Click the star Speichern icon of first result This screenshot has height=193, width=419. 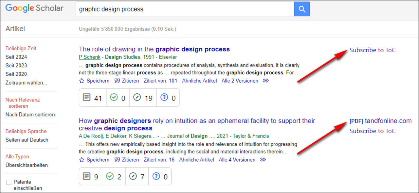pos(82,81)
